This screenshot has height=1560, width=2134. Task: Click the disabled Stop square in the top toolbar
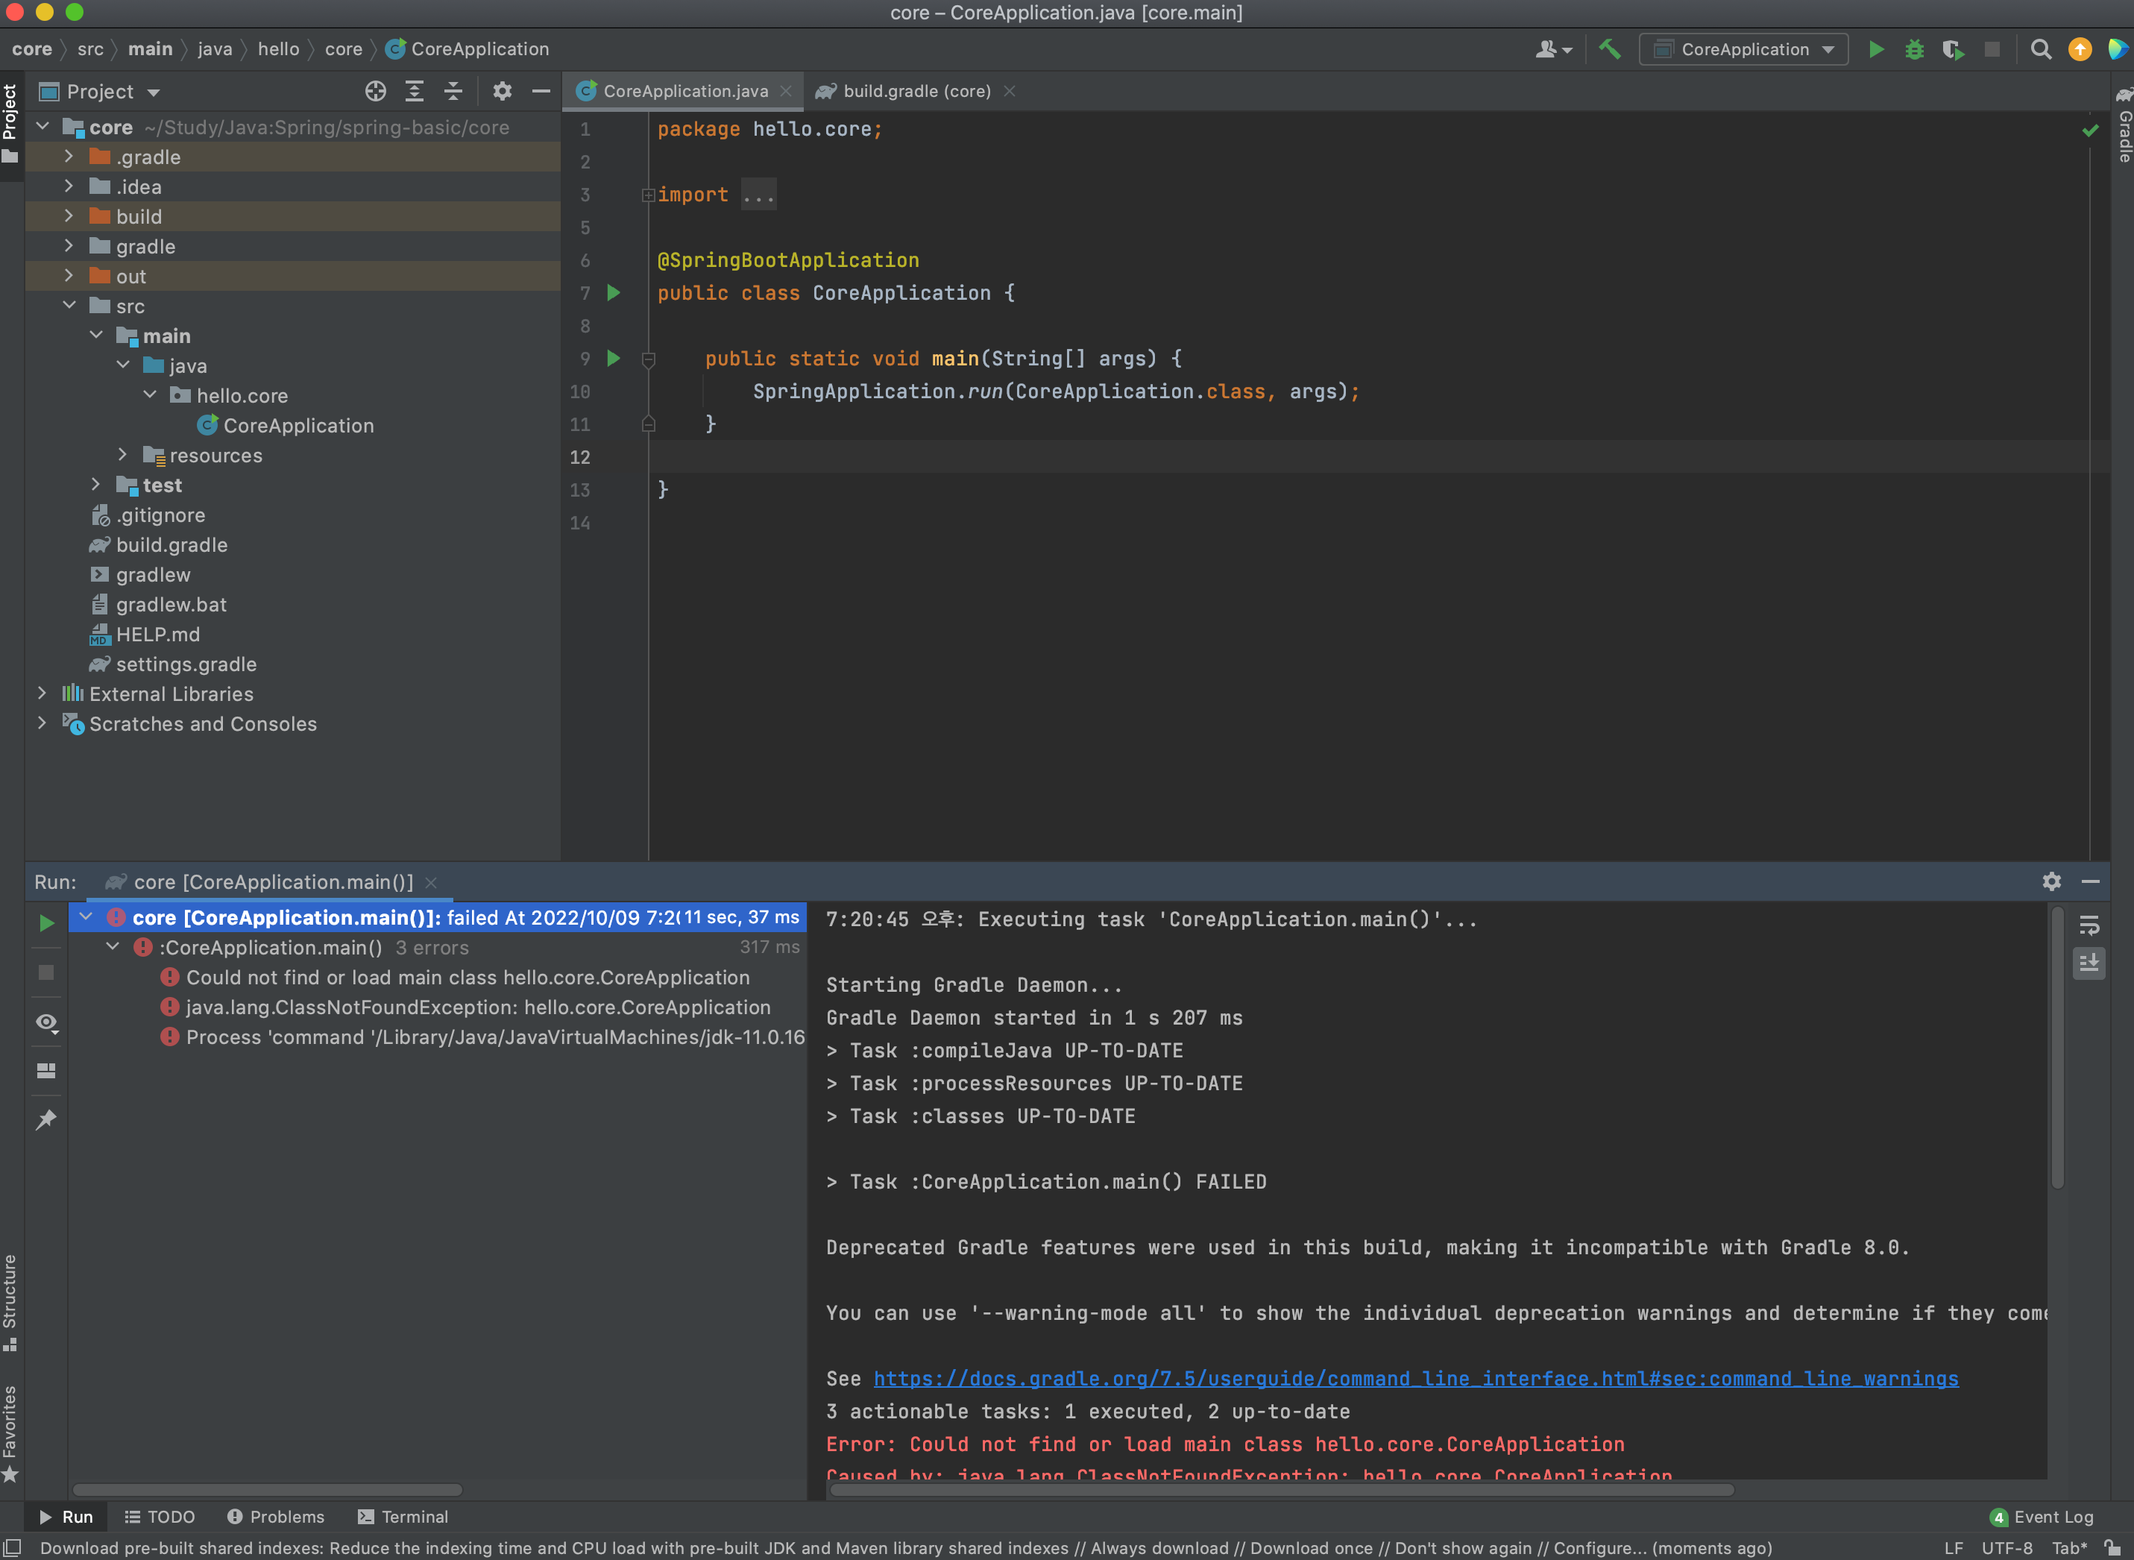coord(1992,49)
